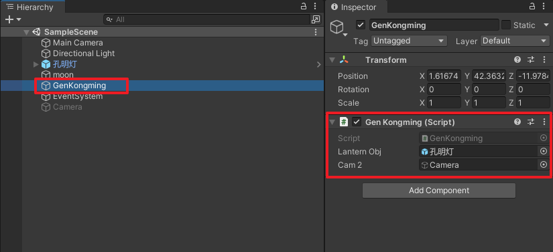Lock the Hierarchy panel with padlock icon
The image size is (553, 252).
point(303,6)
